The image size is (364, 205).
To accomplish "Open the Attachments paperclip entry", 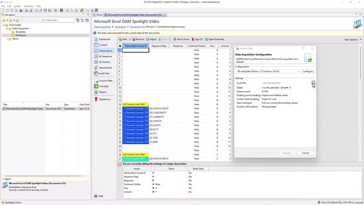I will click(104, 68).
